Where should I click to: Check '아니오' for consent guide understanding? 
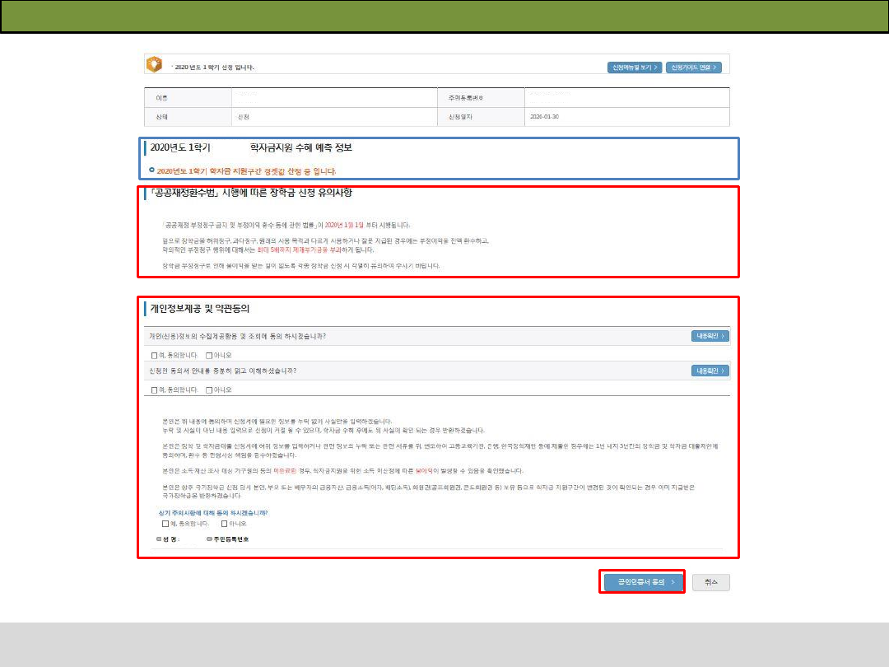[209, 389]
